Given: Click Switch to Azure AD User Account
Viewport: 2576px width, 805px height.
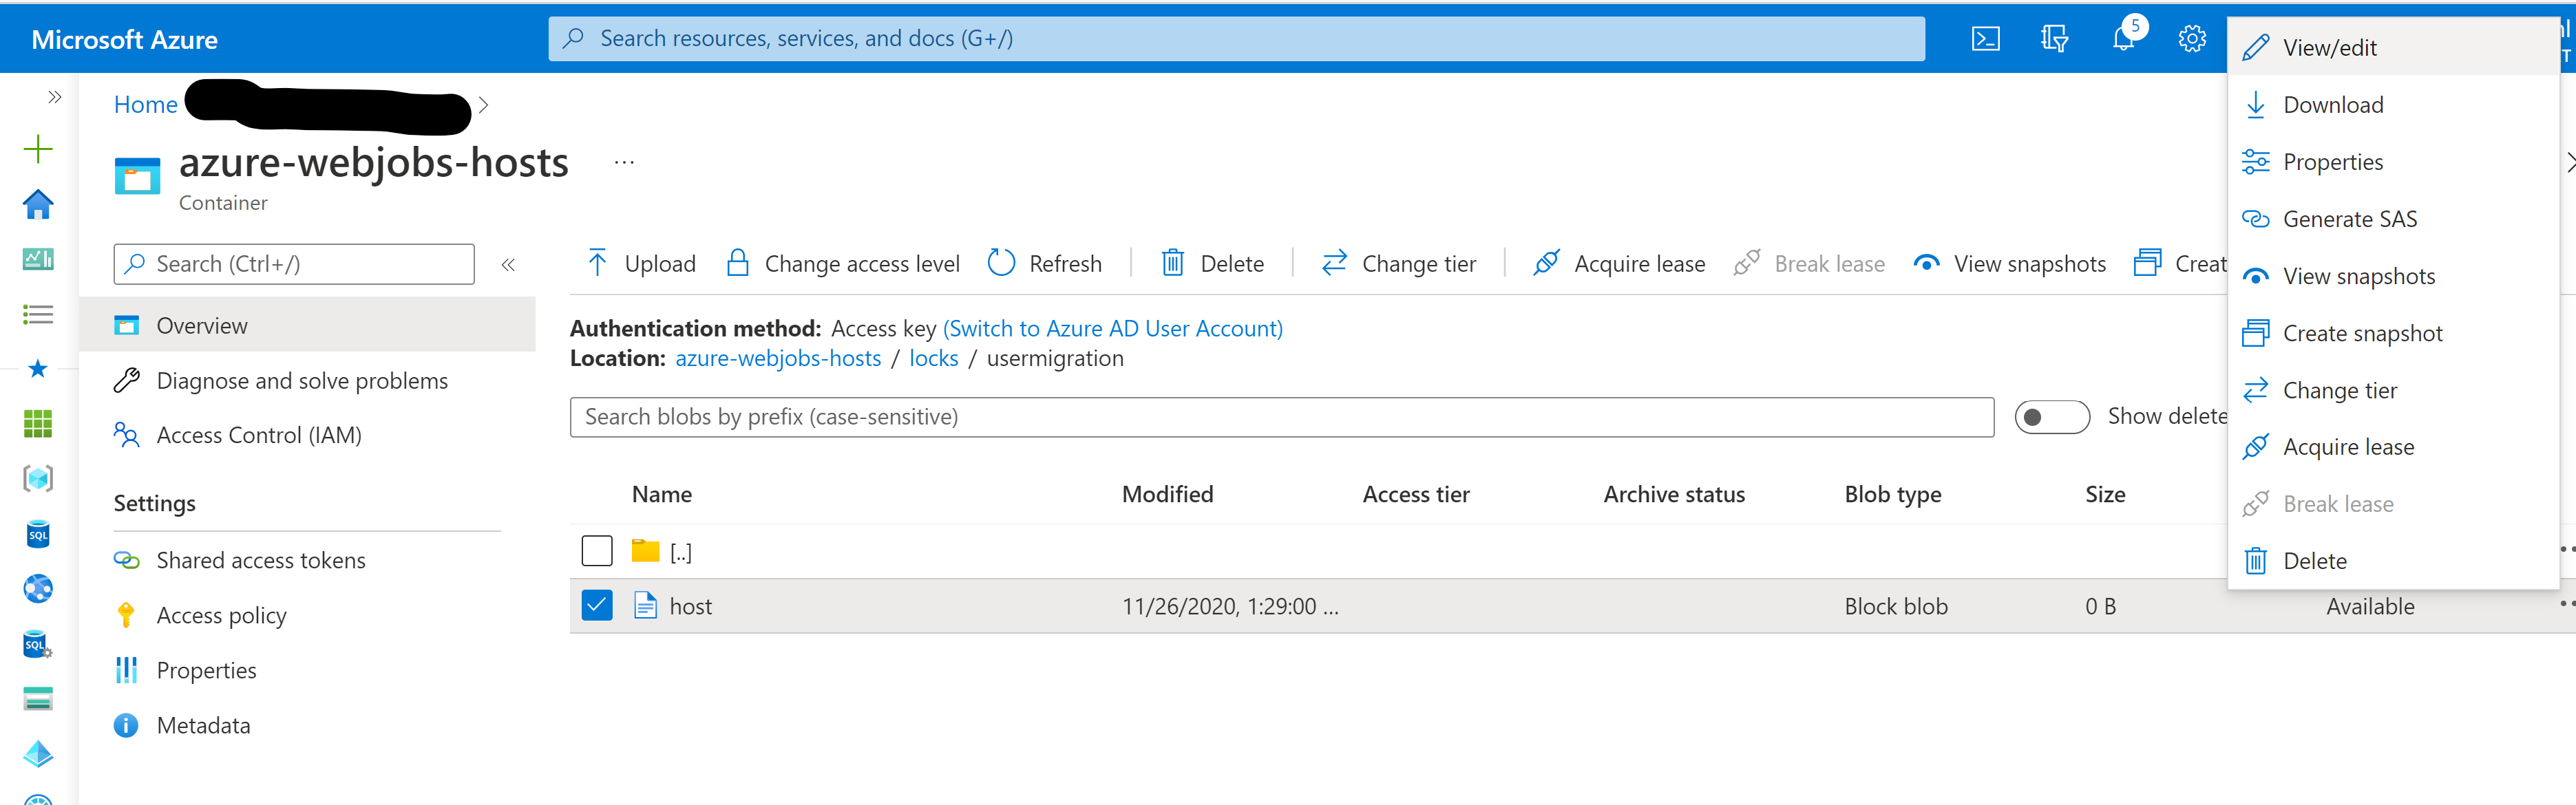Looking at the screenshot, I should coord(1112,328).
